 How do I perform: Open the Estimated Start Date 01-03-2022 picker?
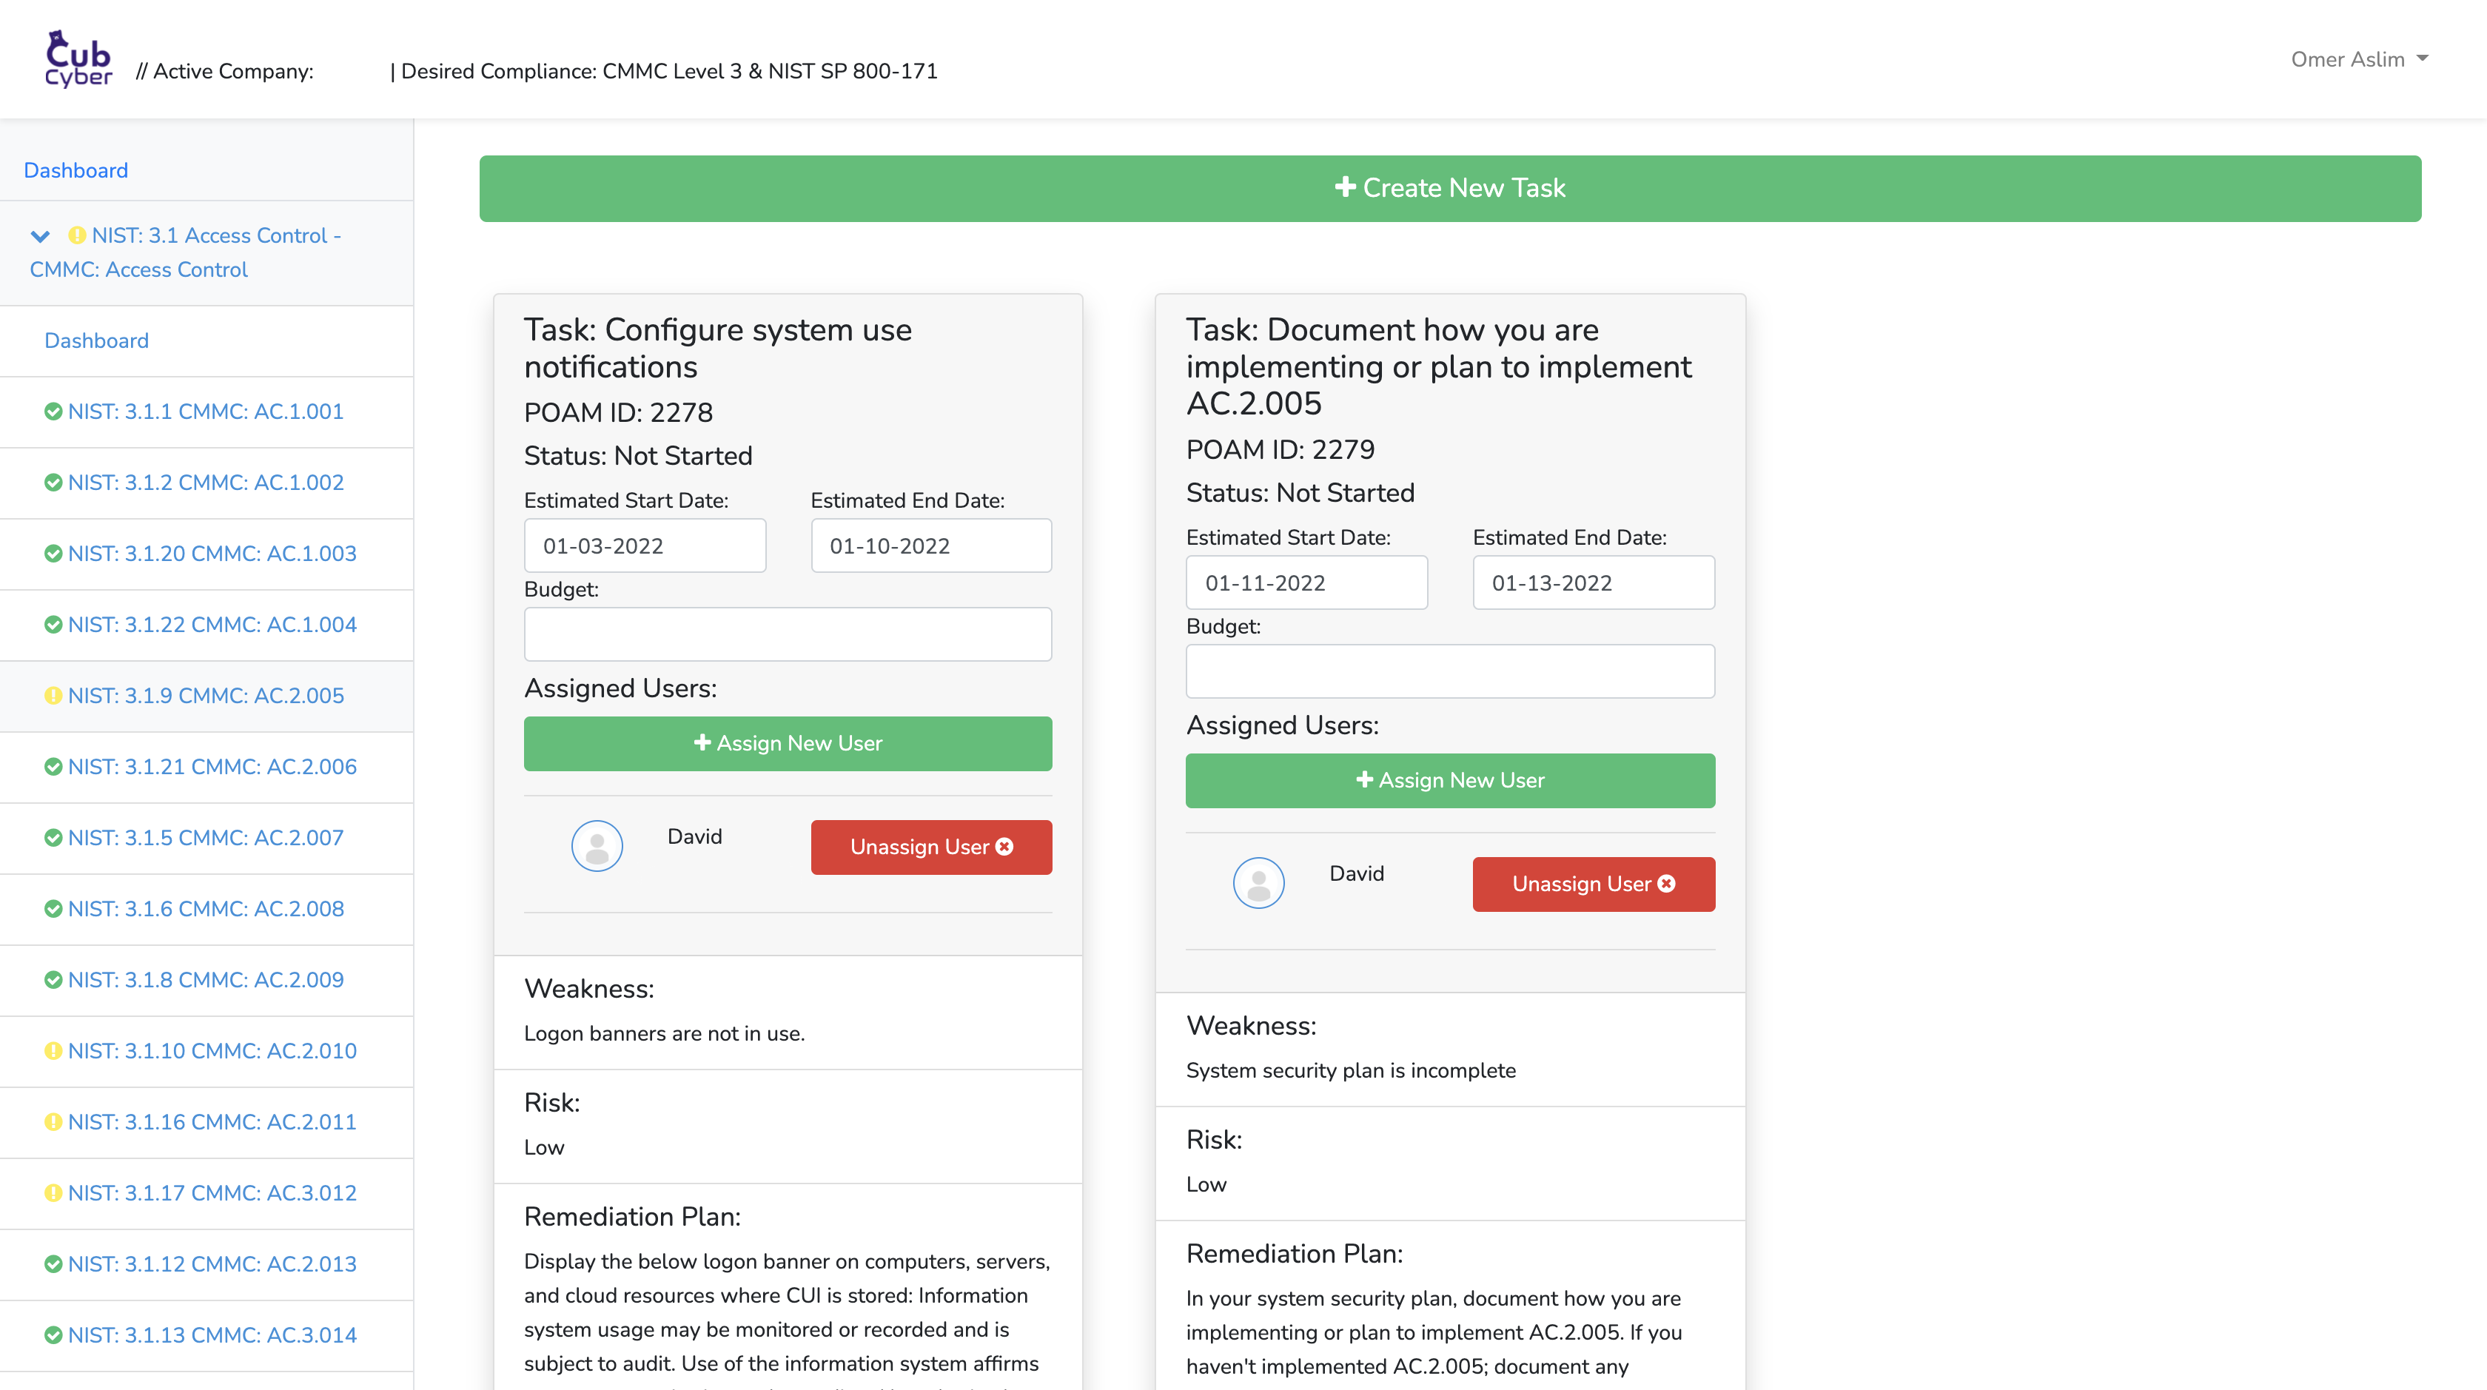point(644,546)
